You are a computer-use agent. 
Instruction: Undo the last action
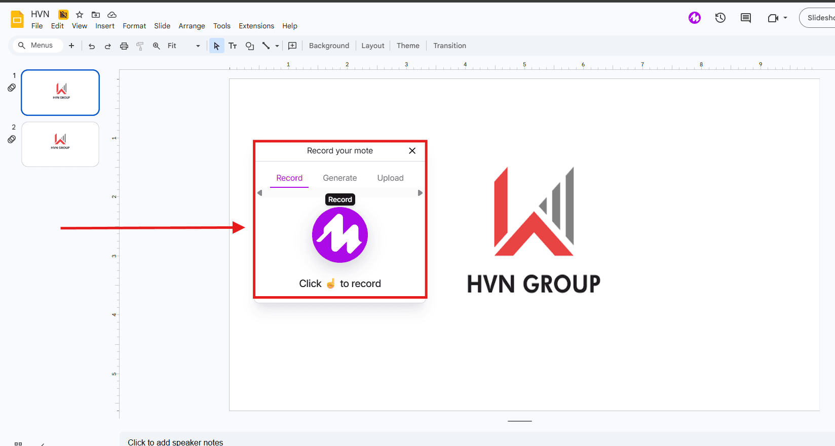pos(92,46)
